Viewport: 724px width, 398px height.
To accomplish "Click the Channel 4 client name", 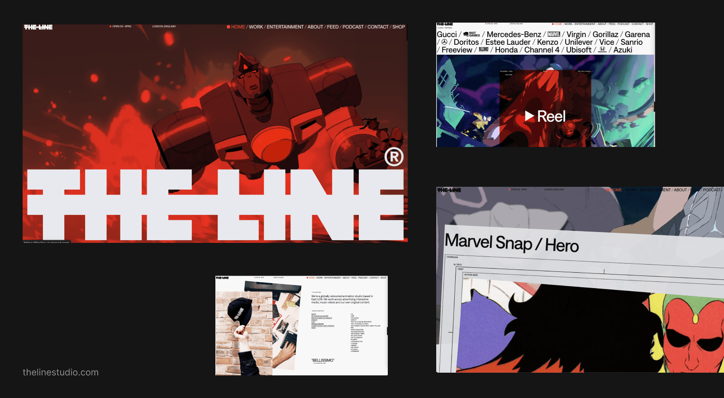I will [x=542, y=50].
